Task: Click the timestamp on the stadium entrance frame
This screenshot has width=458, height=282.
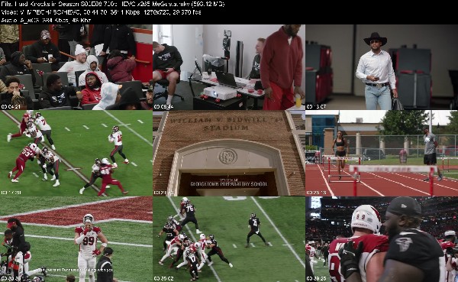Action: tap(163, 193)
